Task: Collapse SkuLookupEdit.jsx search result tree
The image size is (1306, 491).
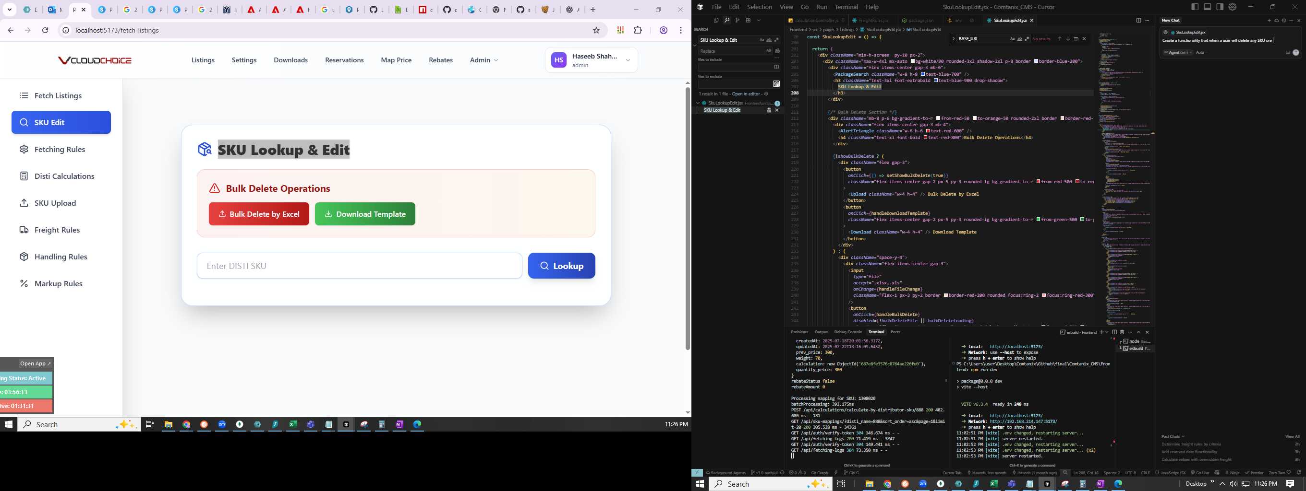Action: (x=698, y=103)
